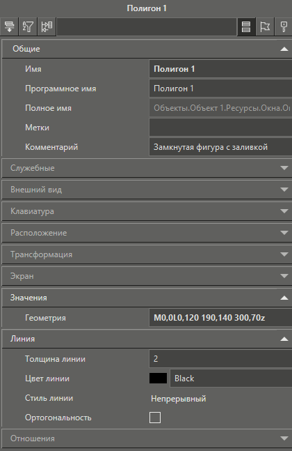Expand the Служебные section
The width and height of the screenshot is (292, 451).
point(147,168)
